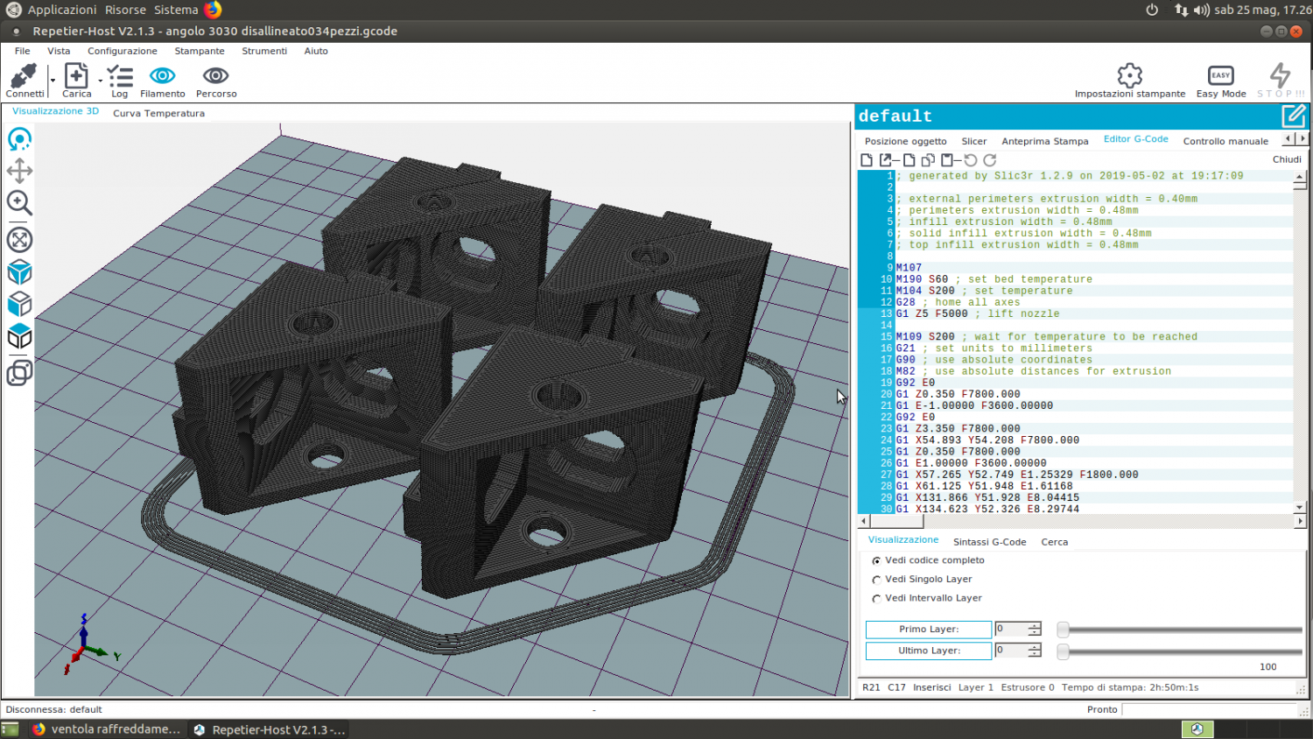The width and height of the screenshot is (1313, 739).
Task: Expand the Carica dropdown arrow
Action: [100, 81]
